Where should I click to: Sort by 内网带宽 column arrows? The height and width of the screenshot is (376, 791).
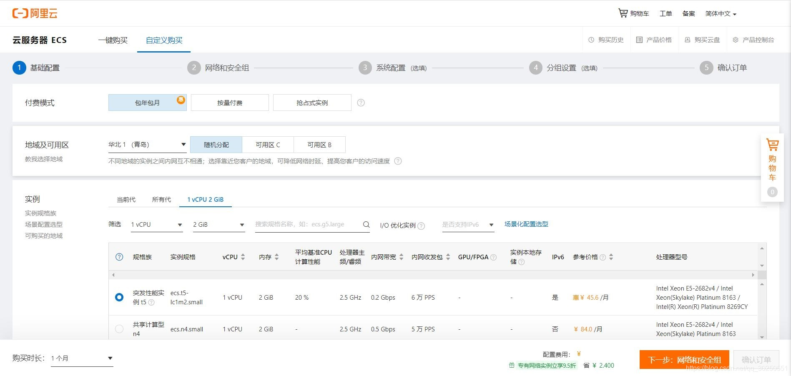click(401, 257)
